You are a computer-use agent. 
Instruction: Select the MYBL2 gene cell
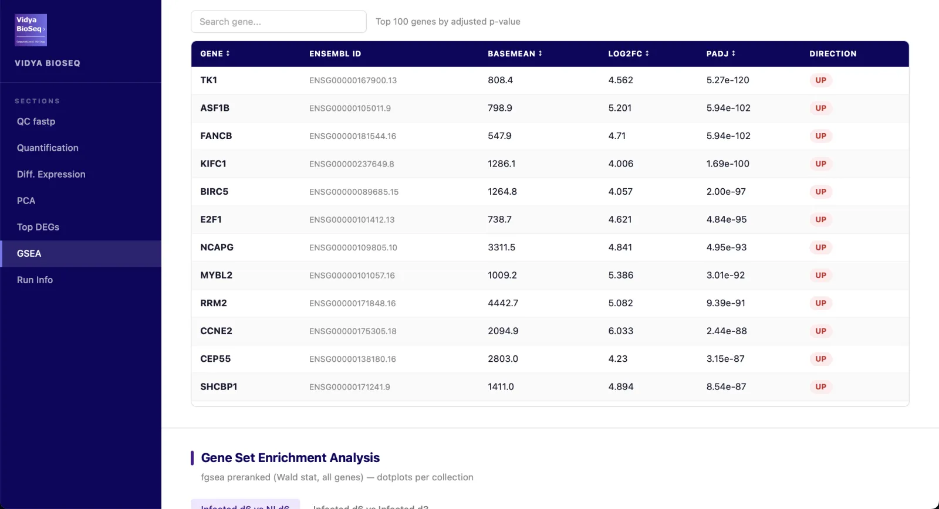pos(216,275)
